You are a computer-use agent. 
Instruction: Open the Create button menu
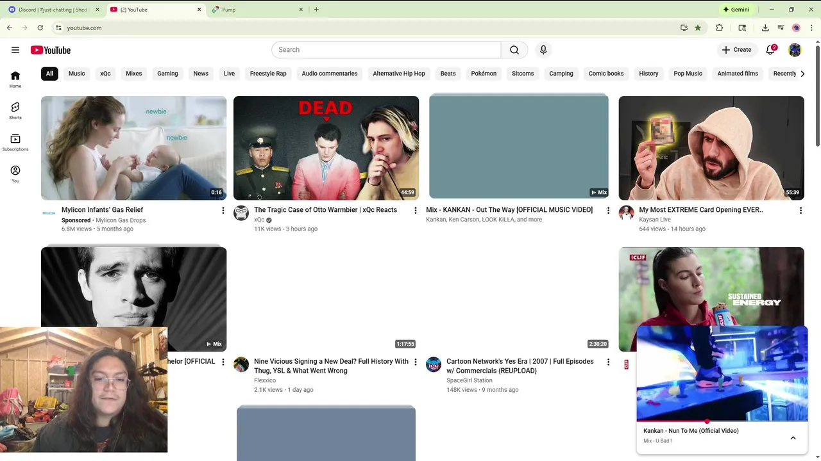(736, 50)
